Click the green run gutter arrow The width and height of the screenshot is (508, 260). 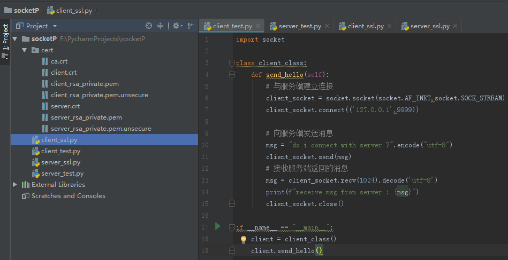217,226
